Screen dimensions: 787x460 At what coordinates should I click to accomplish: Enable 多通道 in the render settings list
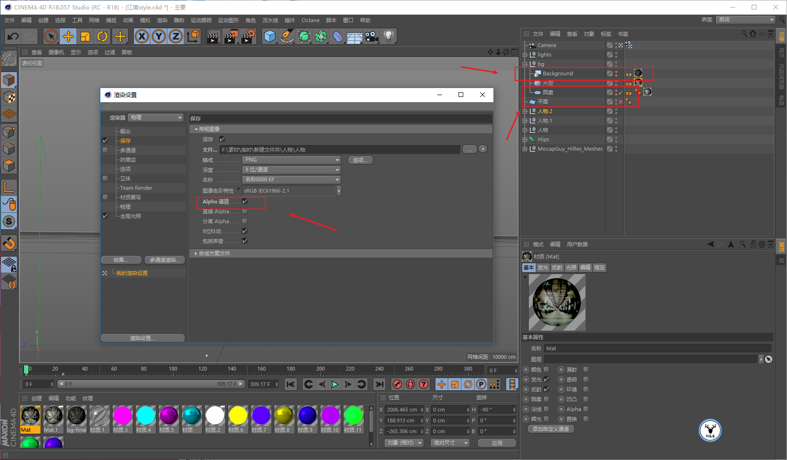point(106,150)
